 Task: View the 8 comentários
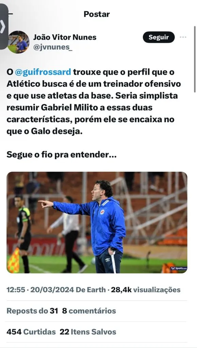click(x=89, y=311)
